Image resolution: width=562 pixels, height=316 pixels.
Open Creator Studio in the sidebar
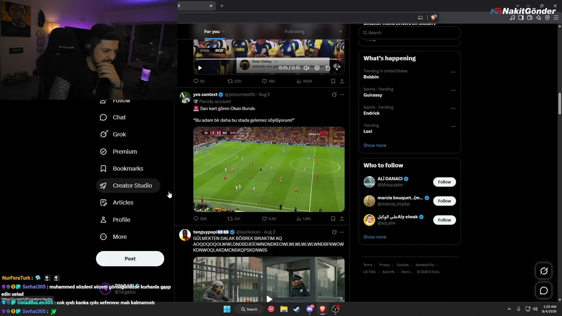[128, 186]
